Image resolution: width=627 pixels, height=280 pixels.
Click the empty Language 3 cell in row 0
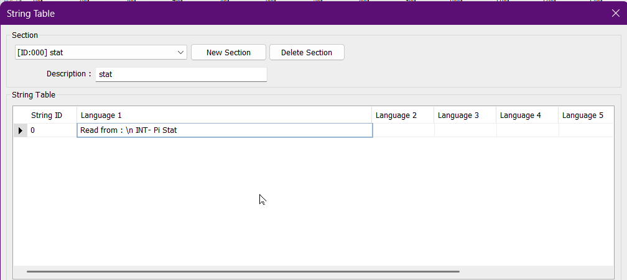click(465, 130)
